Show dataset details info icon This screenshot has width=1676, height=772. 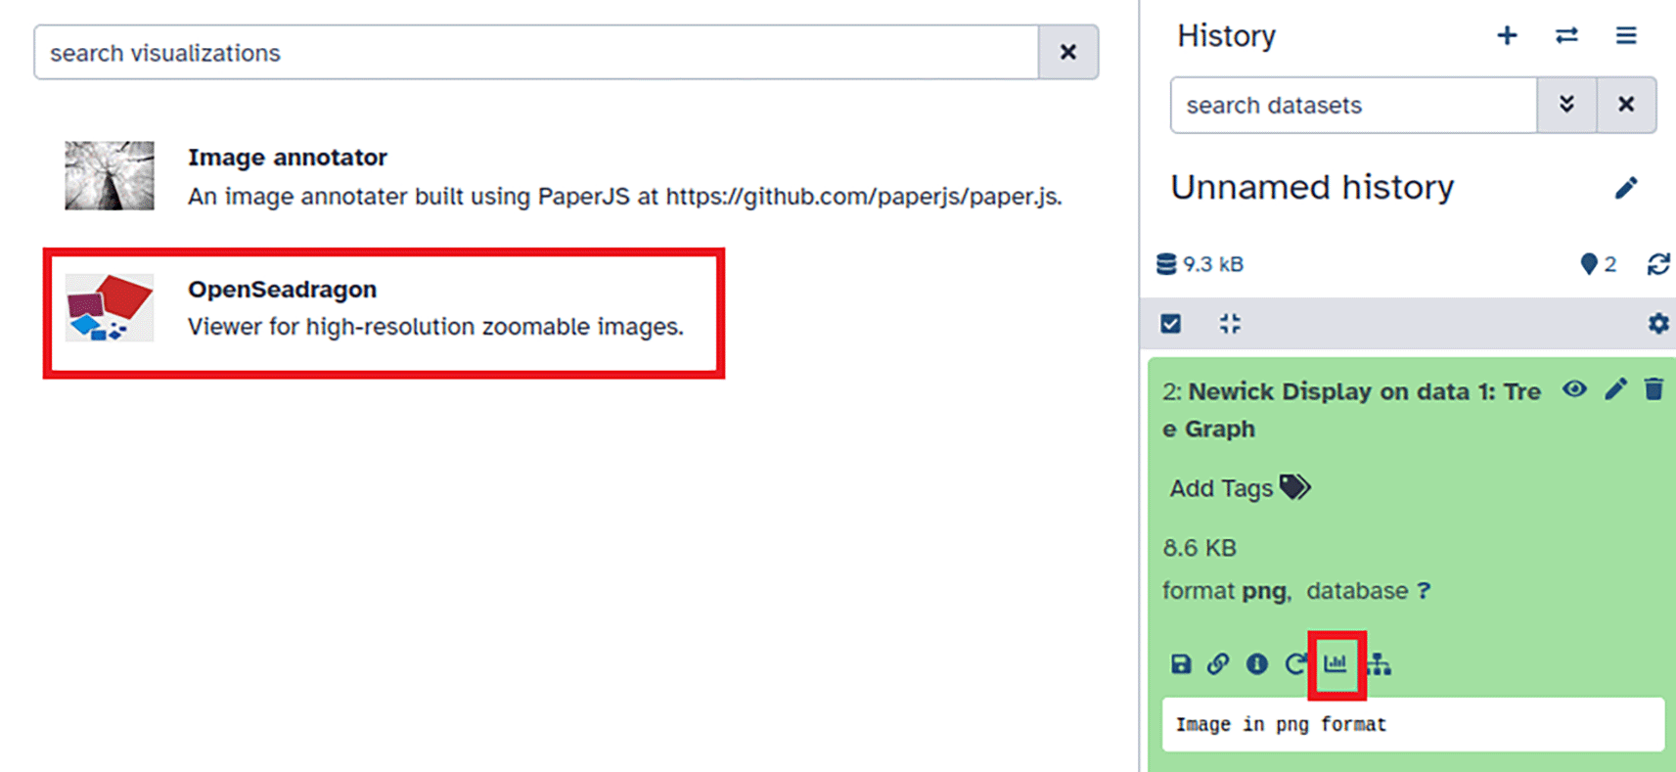(x=1257, y=664)
